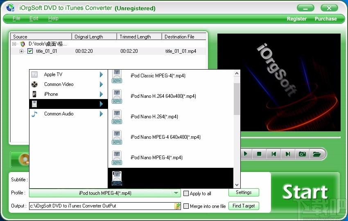Viewport: 348px width, 221px height.
Task: Choose iPod Nano H.264(*.mp4) profile
Action: [x=171, y=117]
